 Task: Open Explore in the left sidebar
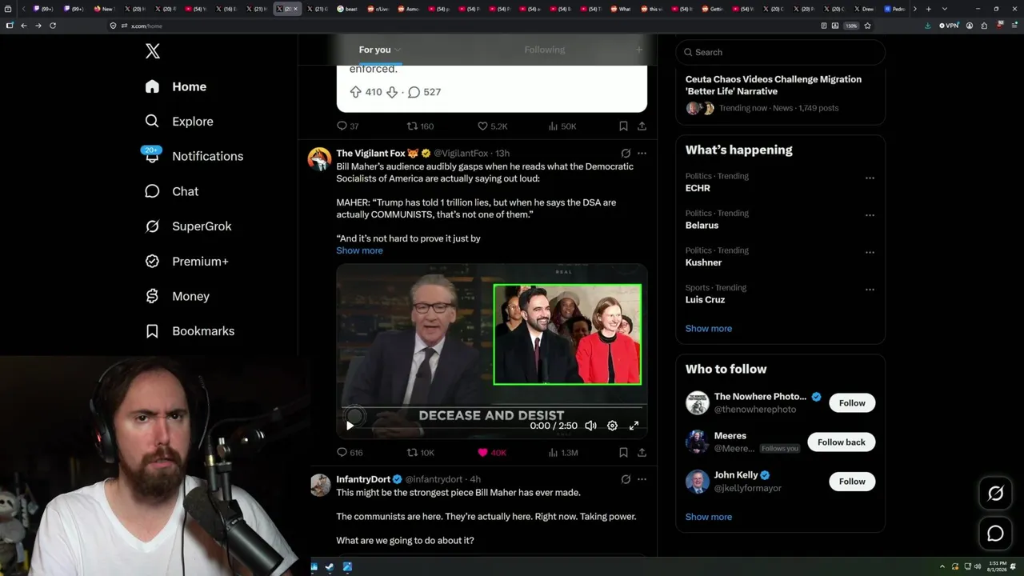coord(179,122)
